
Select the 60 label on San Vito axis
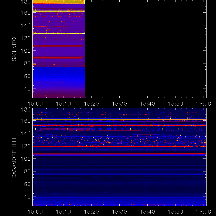point(27,76)
